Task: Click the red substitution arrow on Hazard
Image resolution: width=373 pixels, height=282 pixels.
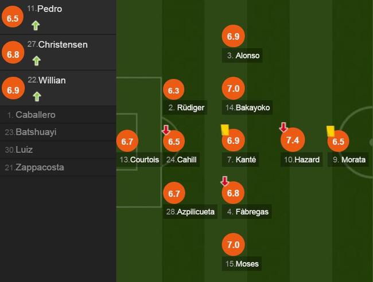Action: [x=283, y=127]
